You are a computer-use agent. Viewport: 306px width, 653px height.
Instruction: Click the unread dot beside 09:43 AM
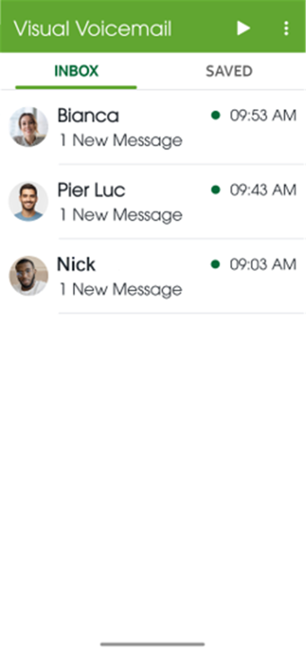tap(215, 190)
